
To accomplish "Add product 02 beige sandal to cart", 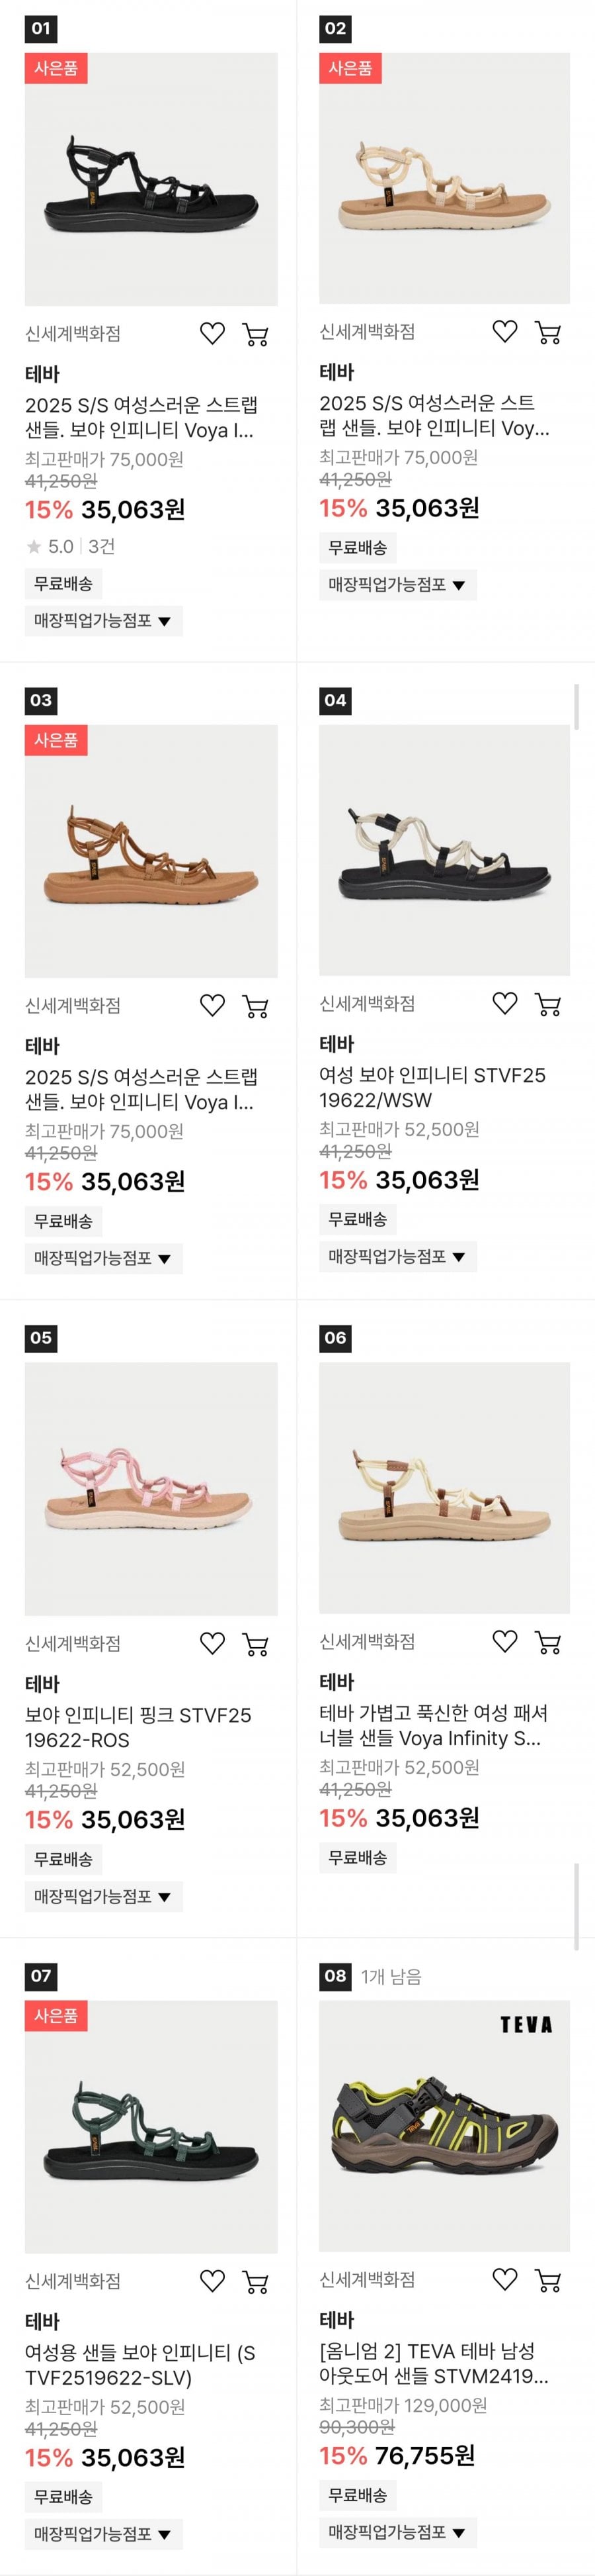I will tap(548, 333).
